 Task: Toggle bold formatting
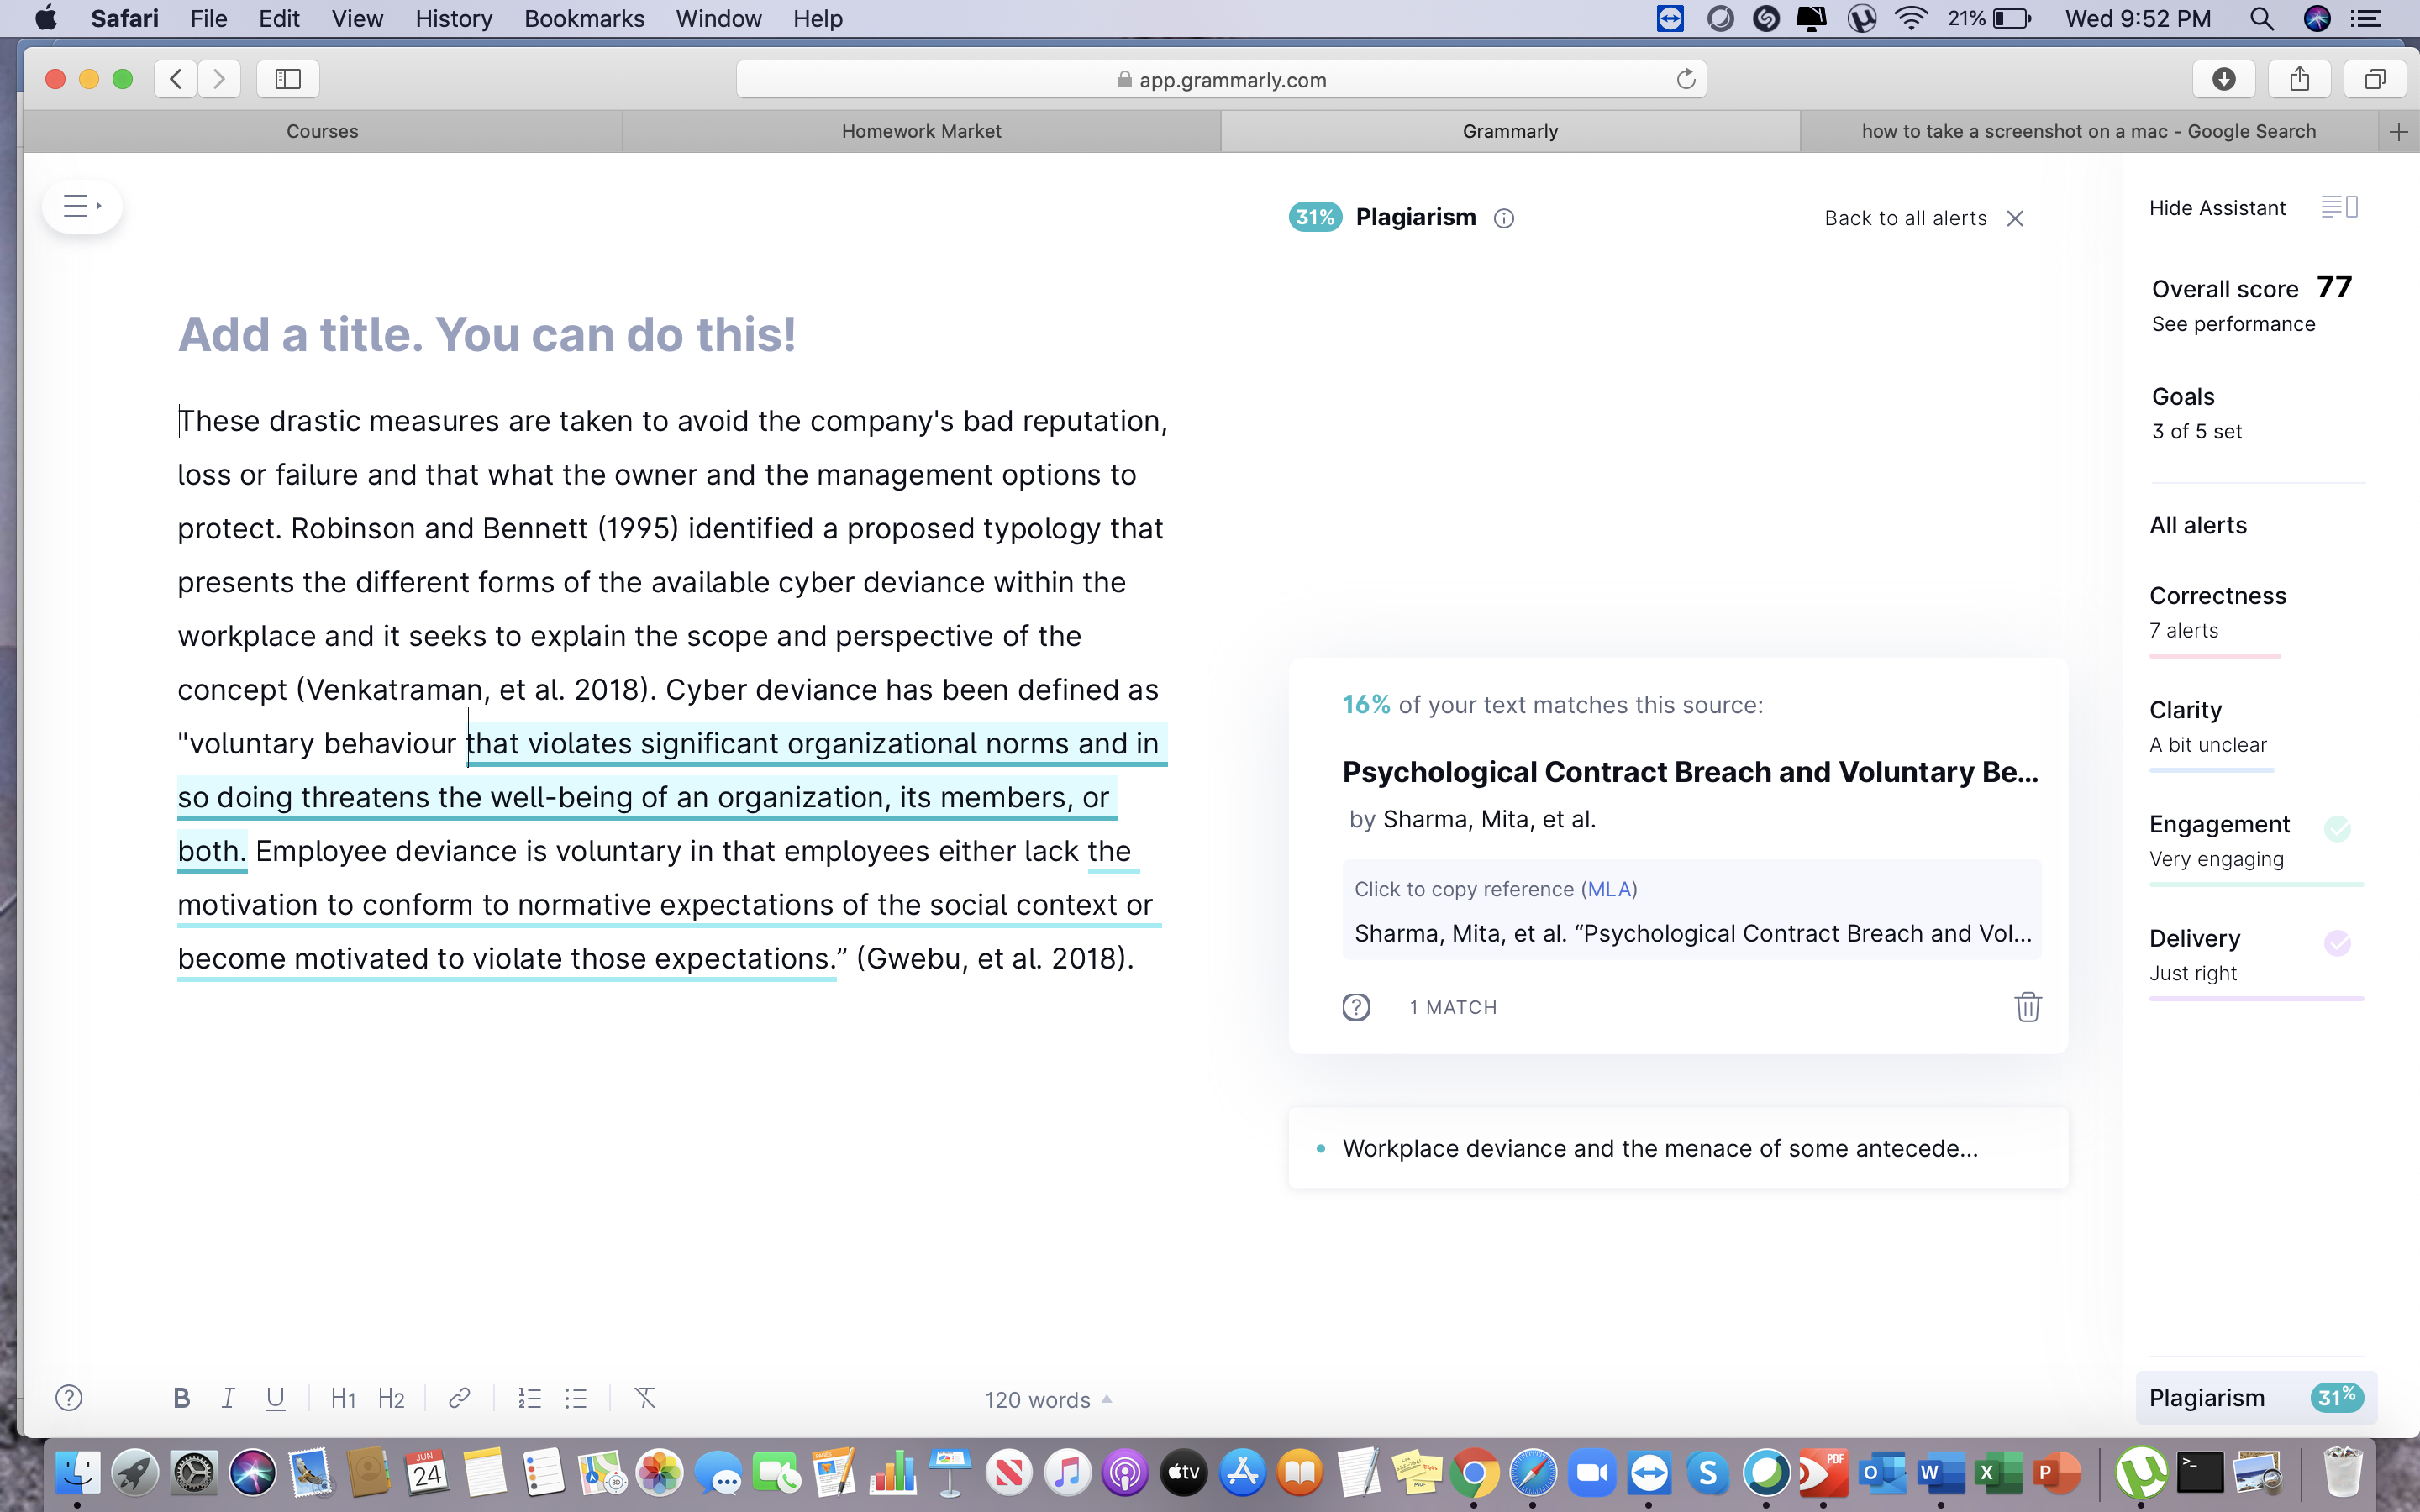pyautogui.click(x=181, y=1398)
